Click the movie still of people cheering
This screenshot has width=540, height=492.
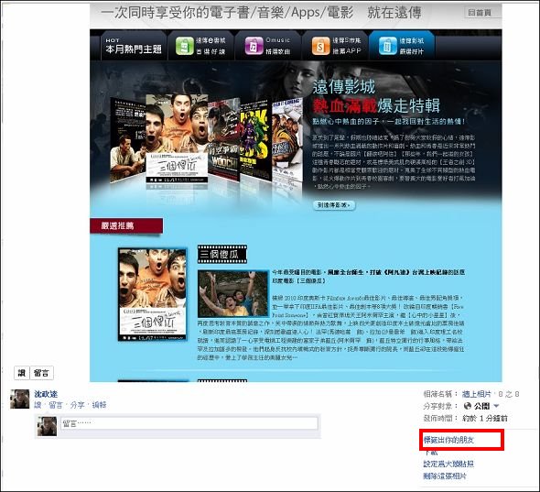tap(233, 294)
